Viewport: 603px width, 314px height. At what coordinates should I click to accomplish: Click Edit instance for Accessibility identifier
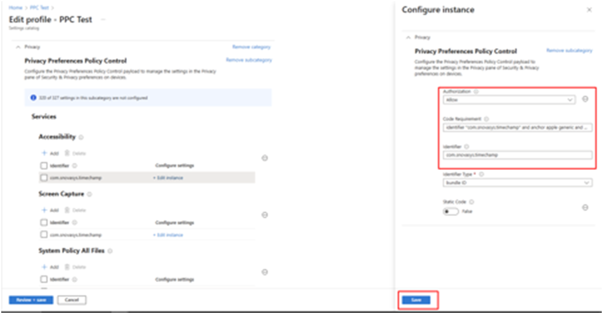point(168,177)
